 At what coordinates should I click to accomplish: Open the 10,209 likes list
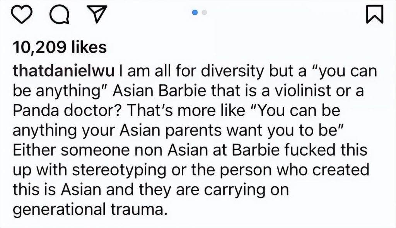click(x=60, y=47)
